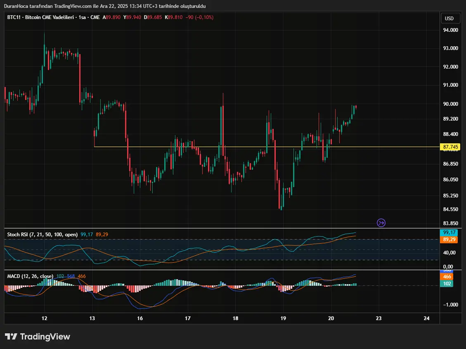Click the 85.250 price axis label

click(450, 196)
